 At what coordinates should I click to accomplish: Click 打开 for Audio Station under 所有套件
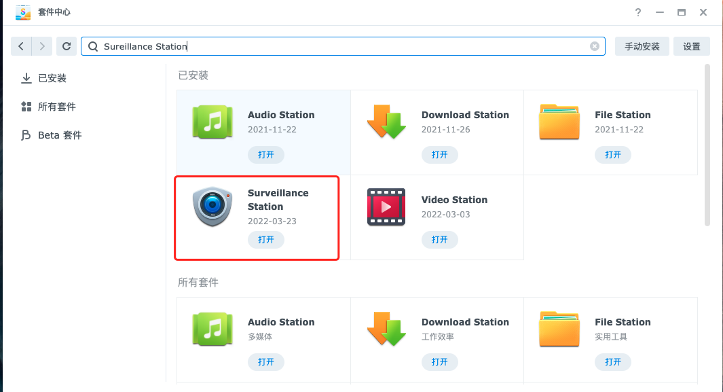pyautogui.click(x=266, y=362)
